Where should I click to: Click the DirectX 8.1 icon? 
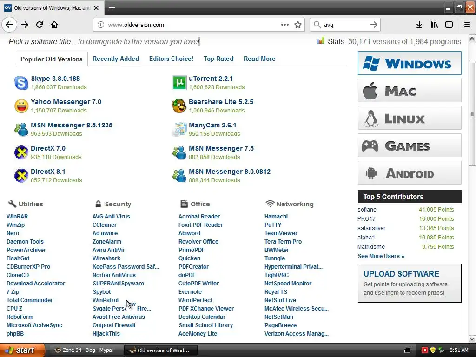pos(21,176)
